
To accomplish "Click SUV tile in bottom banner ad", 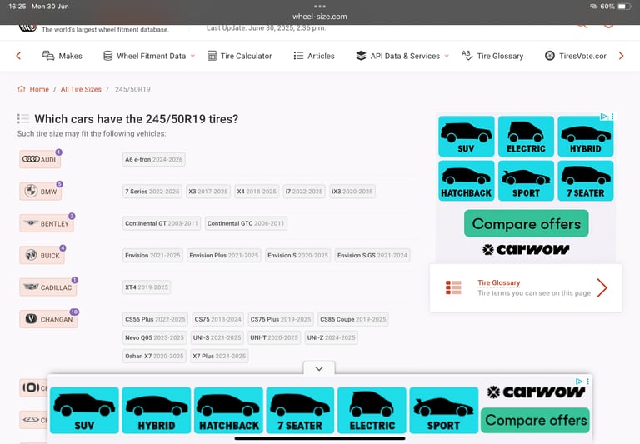I will coord(84,410).
